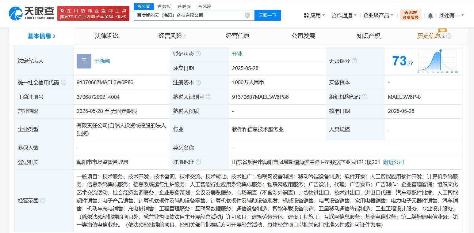Image resolution: width=474 pixels, height=233 pixels.
Task: Expand the 合作通道 dropdown
Action: click(x=344, y=15)
